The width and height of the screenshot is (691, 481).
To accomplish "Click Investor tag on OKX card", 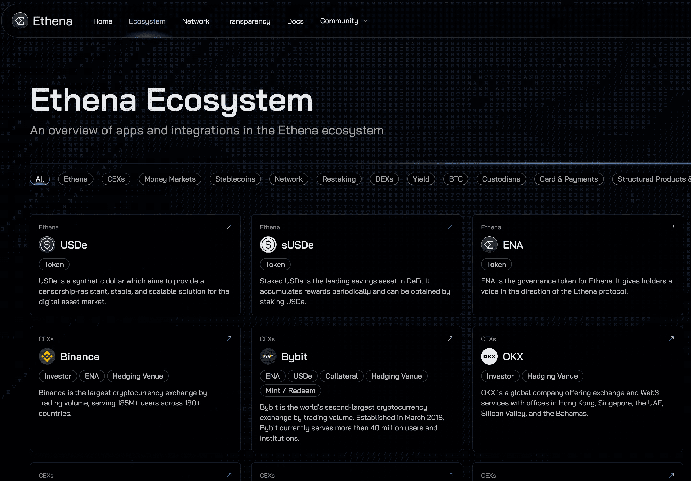I will click(500, 376).
